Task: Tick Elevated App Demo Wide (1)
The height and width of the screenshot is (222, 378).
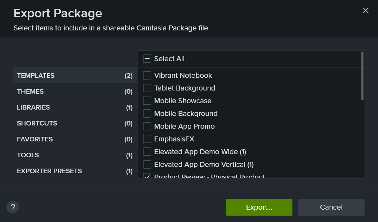Action: tap(147, 152)
